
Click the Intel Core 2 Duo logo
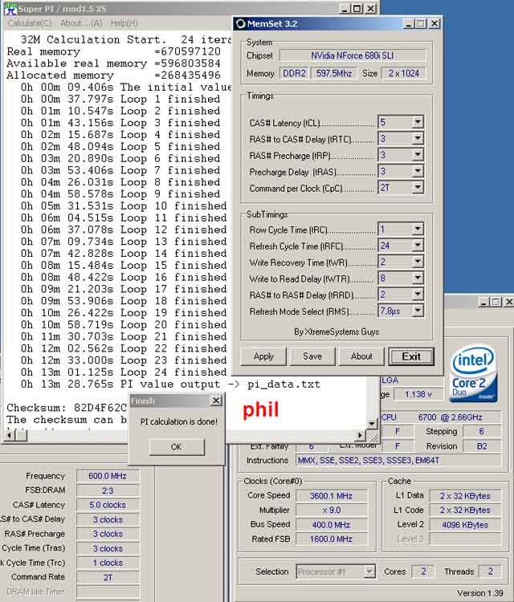(x=473, y=373)
